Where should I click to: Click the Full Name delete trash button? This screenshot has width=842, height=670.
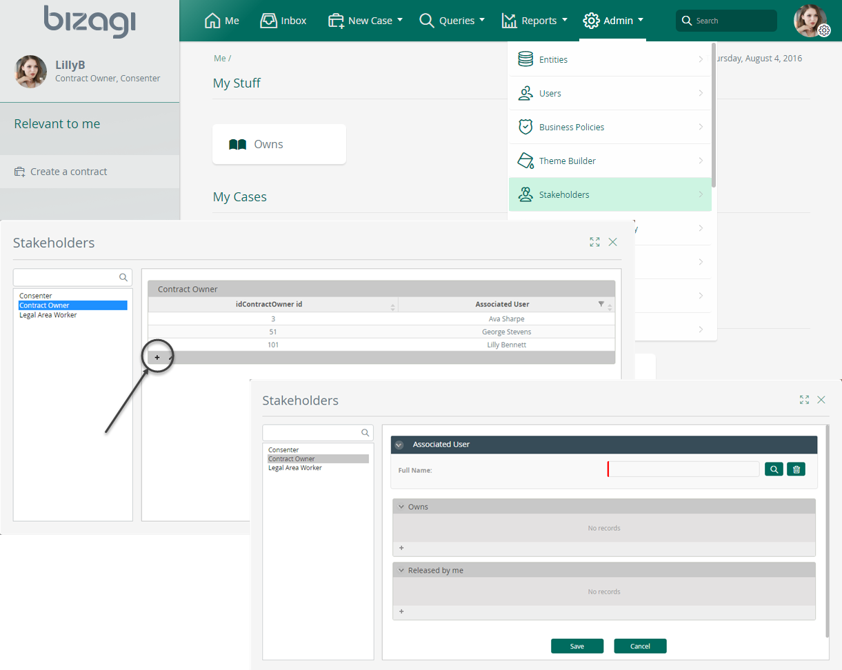coord(796,469)
